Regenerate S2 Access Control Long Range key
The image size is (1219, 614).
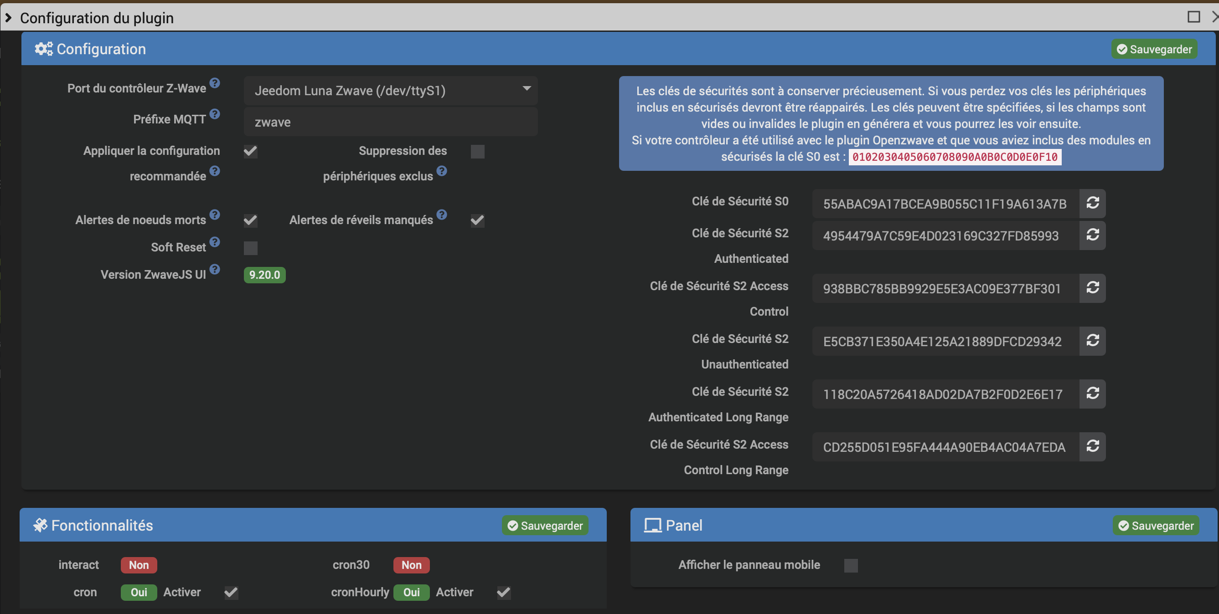tap(1092, 447)
